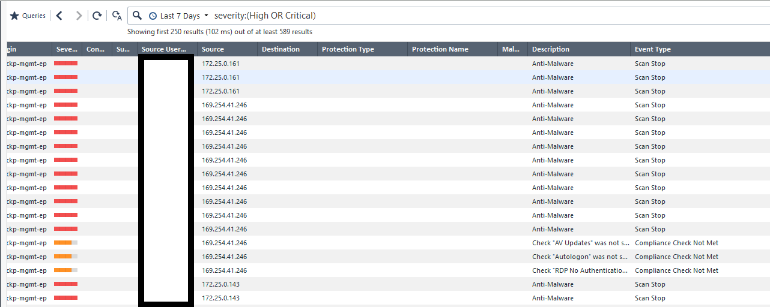
Task: Sort by the Severity column header
Action: pyautogui.click(x=67, y=49)
